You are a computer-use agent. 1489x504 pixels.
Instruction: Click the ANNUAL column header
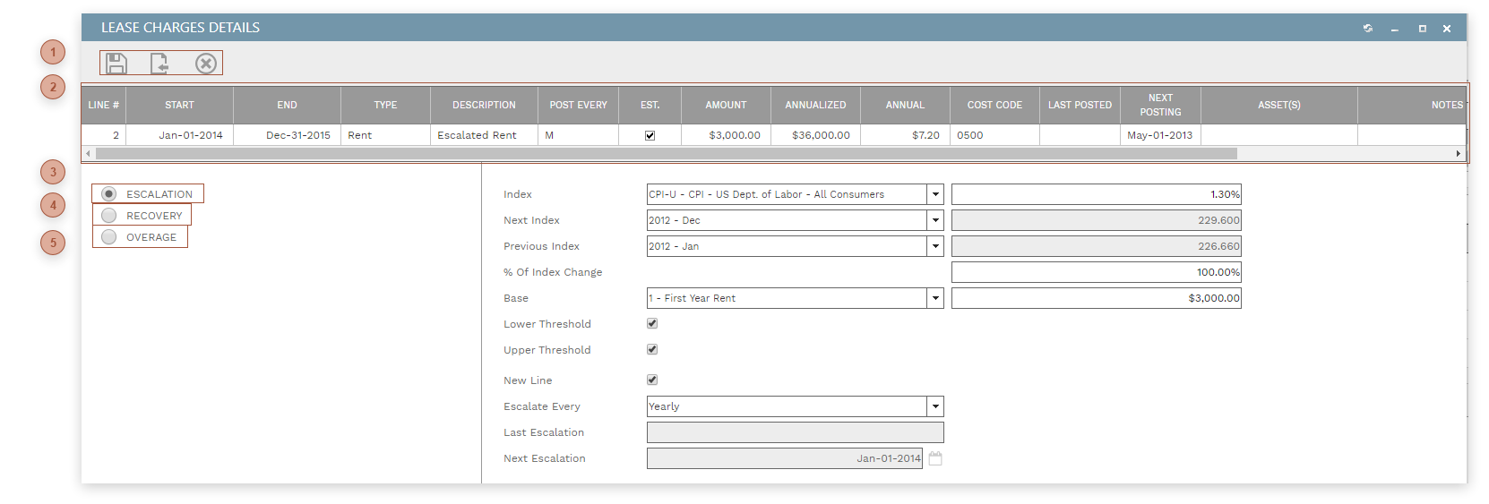point(905,105)
